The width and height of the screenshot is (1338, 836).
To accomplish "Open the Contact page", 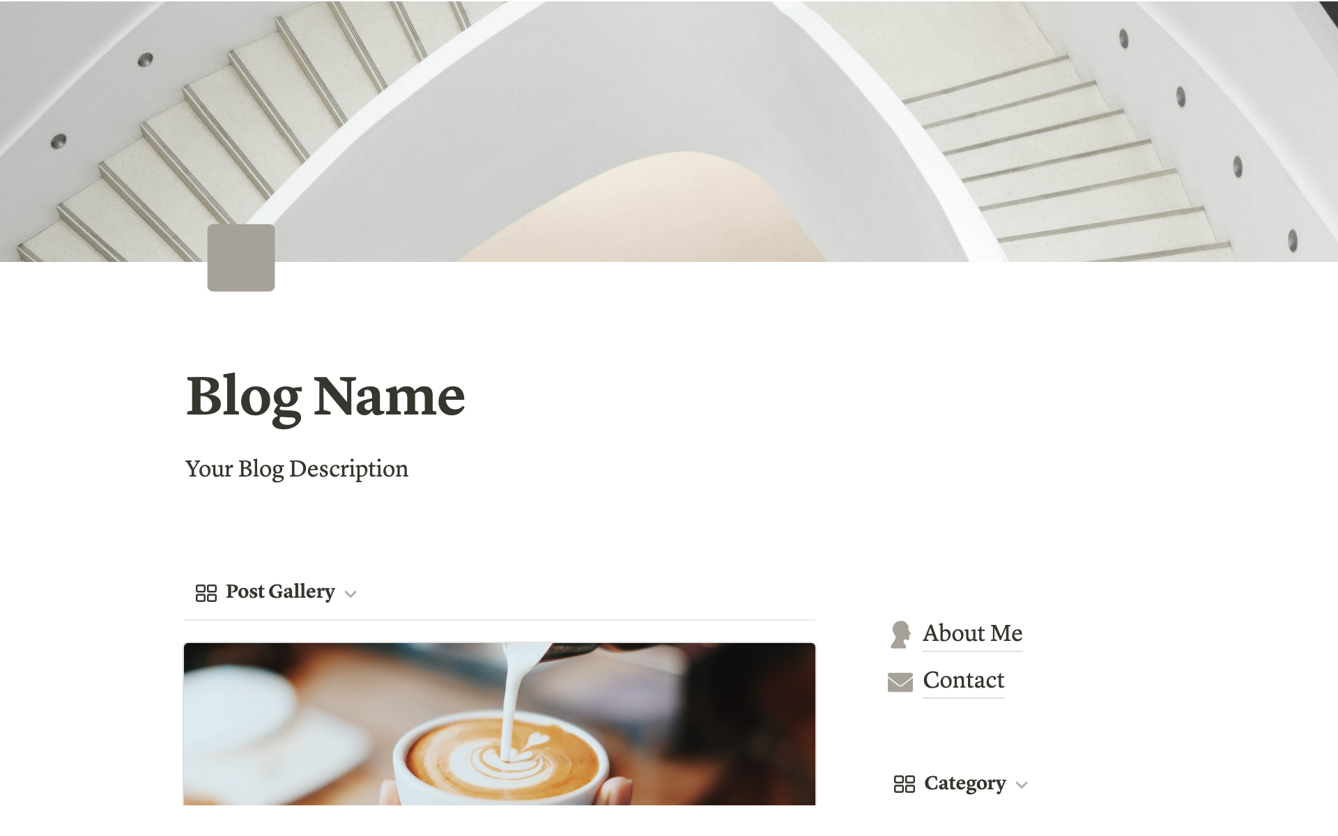I will pyautogui.click(x=963, y=679).
